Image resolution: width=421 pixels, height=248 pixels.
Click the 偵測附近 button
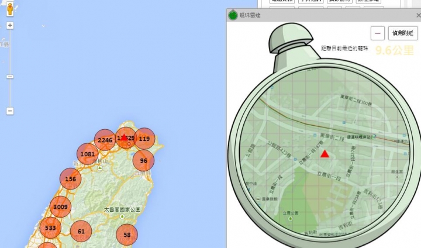403,33
